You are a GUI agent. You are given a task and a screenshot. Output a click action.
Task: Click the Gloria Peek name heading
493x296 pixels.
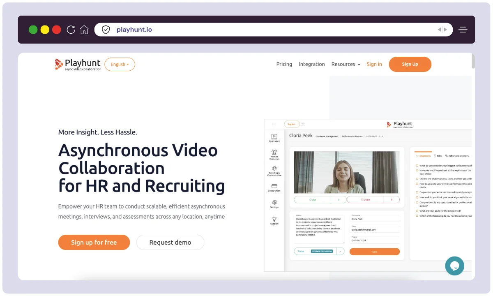pyautogui.click(x=301, y=136)
